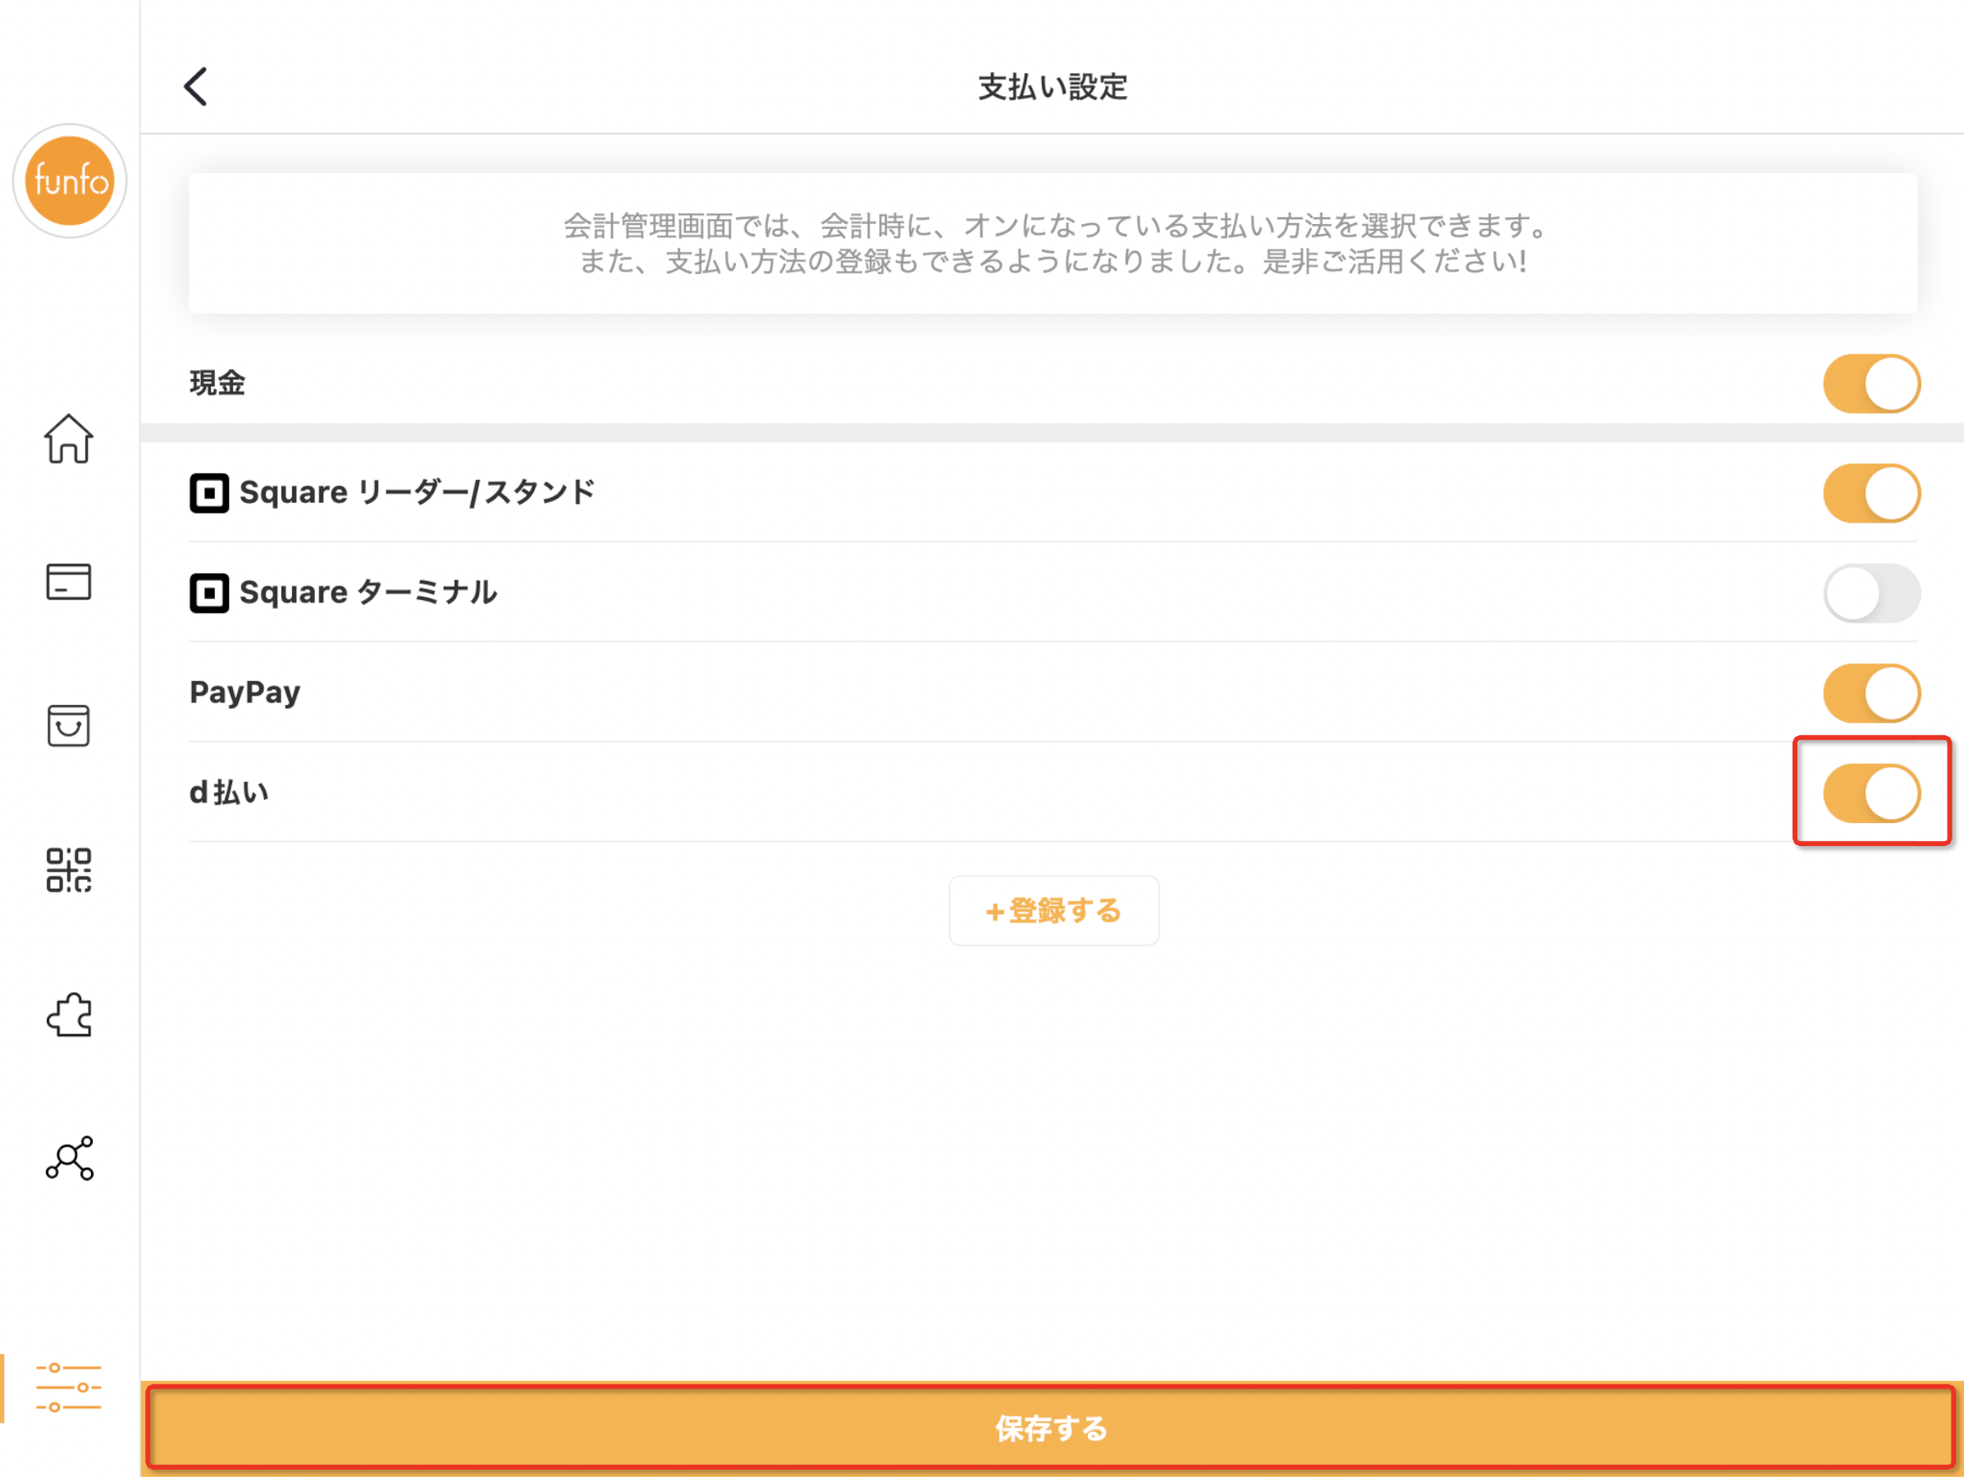The width and height of the screenshot is (1964, 1477).
Task: Toggle the d払い payment switch
Action: click(1871, 793)
